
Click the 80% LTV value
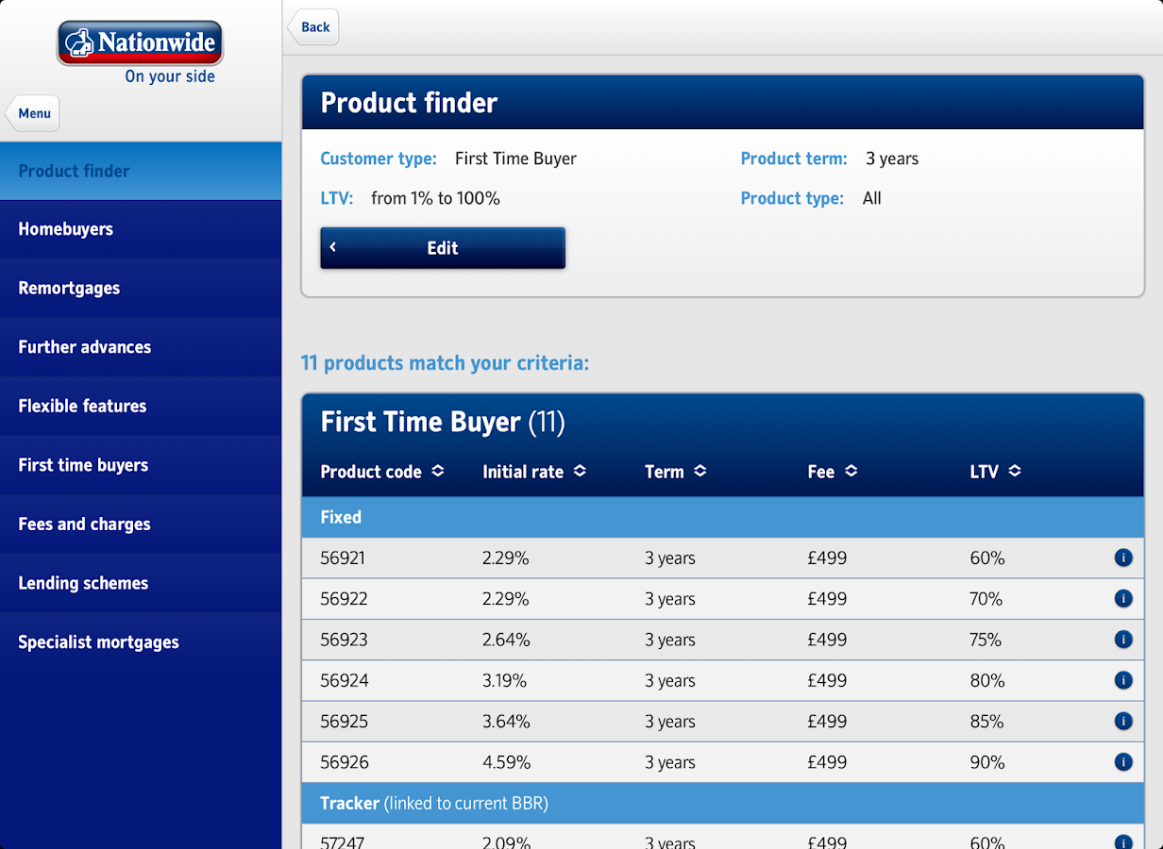coord(987,681)
